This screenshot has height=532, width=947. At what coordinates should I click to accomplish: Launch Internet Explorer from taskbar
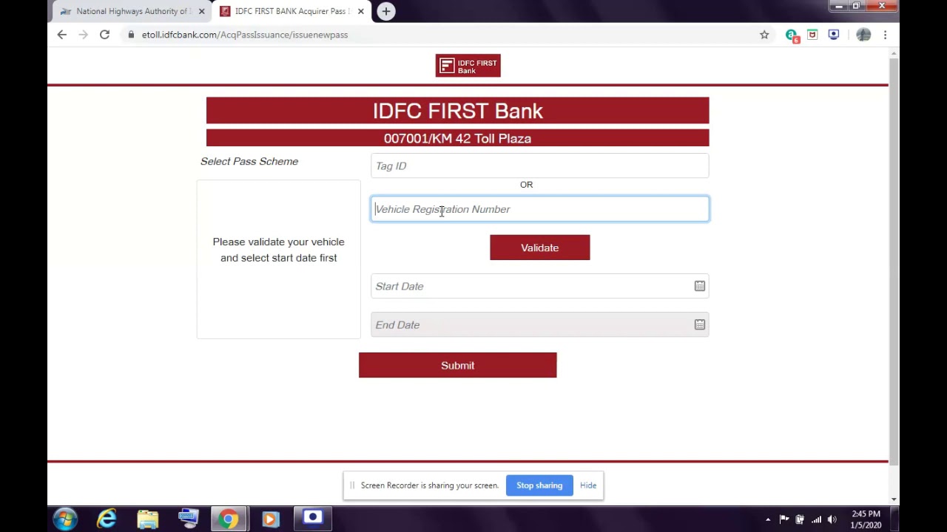107,519
